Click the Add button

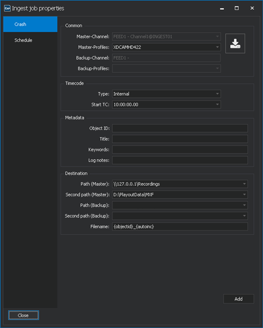[238, 299]
